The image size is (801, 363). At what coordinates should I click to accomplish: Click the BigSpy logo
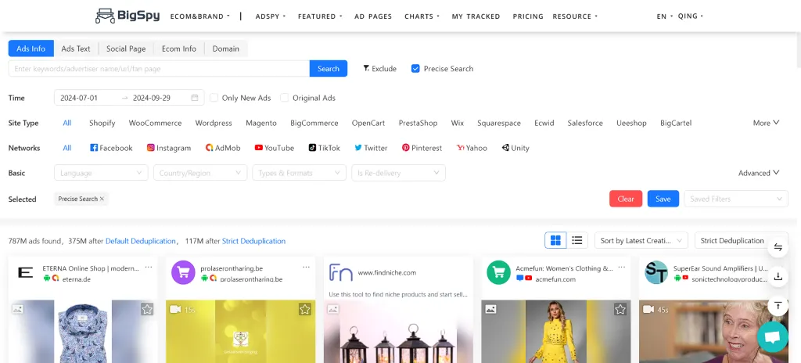pyautogui.click(x=126, y=16)
